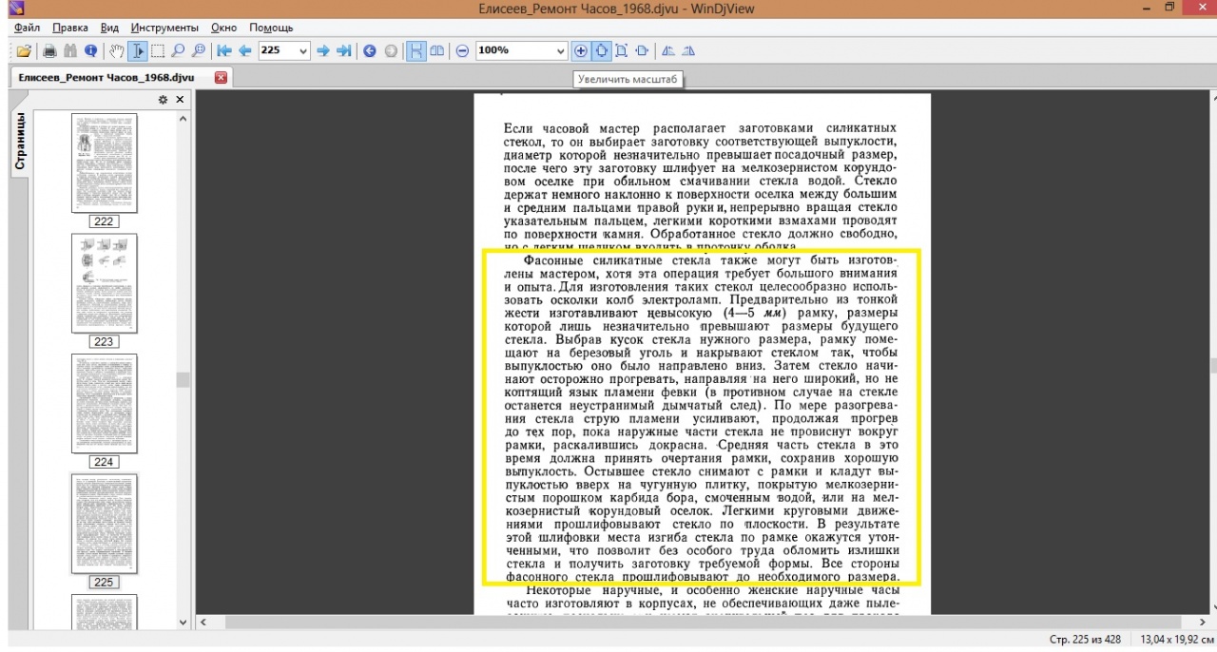Viewport: 1217px width, 652px height.
Task: Open thumbnail panel settings gear
Action: pos(163,100)
